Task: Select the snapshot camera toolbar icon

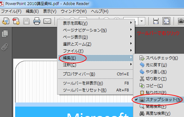Action: tap(181, 21)
